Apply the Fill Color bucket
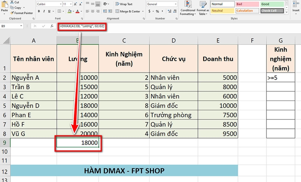The width and height of the screenshot is (301, 182). tap(70, 11)
